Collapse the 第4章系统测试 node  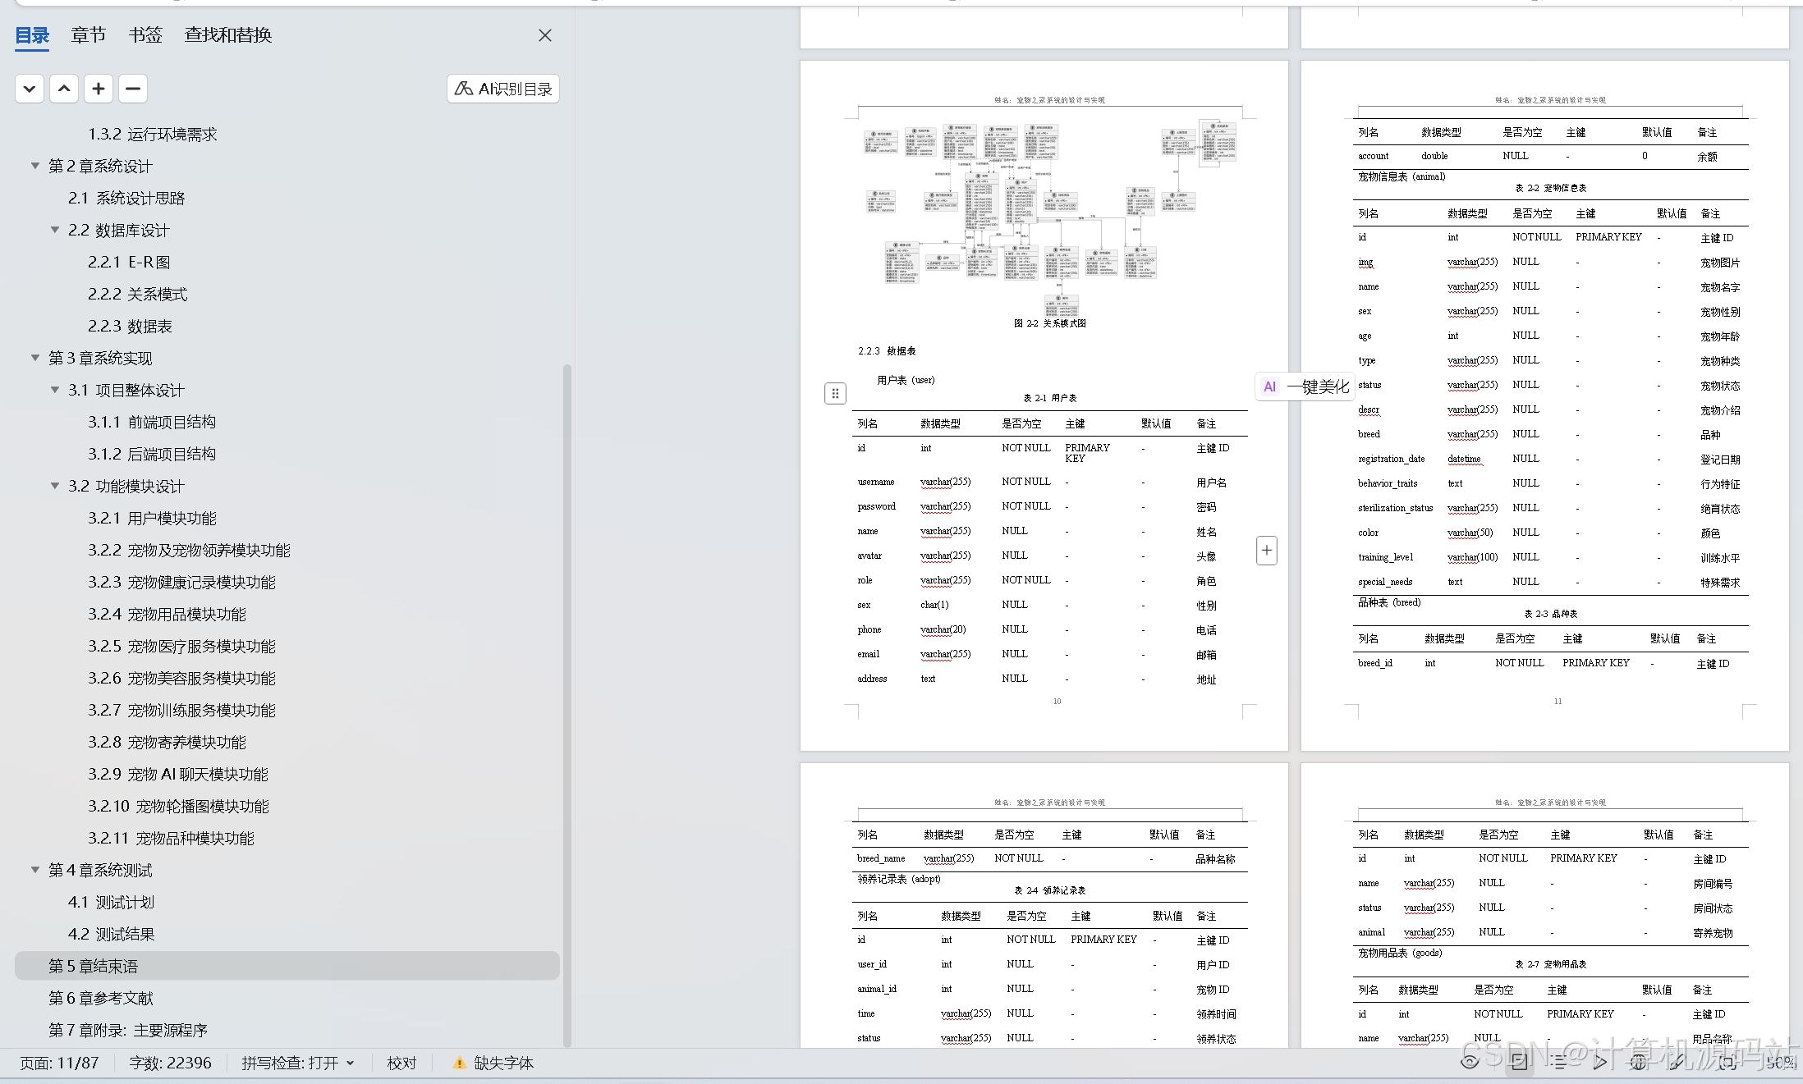35,870
